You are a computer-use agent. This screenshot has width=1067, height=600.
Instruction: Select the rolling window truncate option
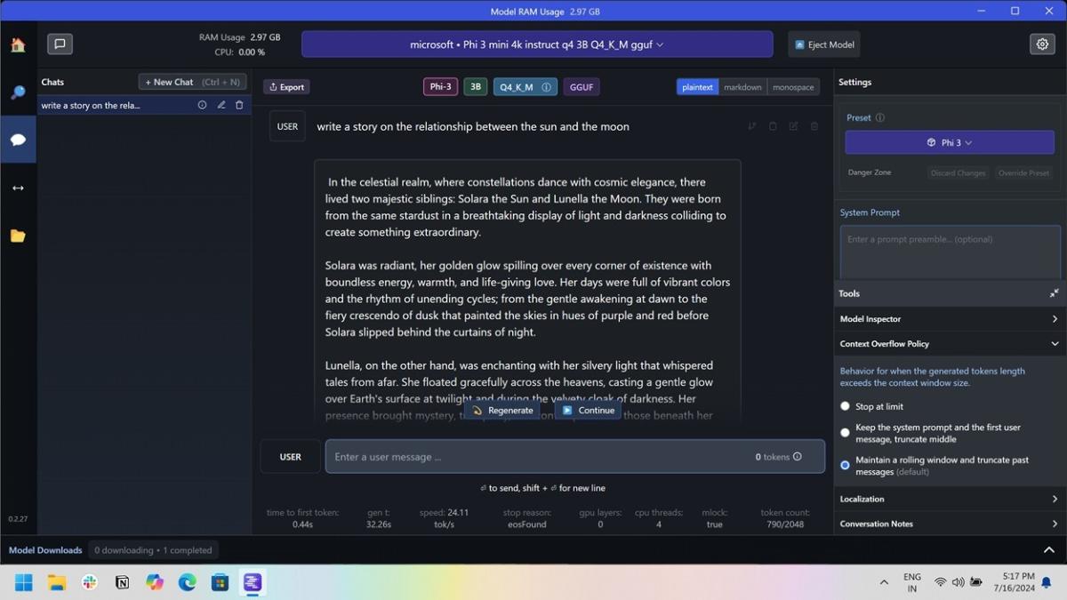[845, 465]
